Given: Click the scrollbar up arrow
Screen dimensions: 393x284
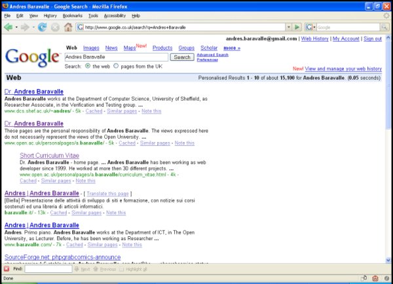Looking at the screenshot, I should coord(388,38).
